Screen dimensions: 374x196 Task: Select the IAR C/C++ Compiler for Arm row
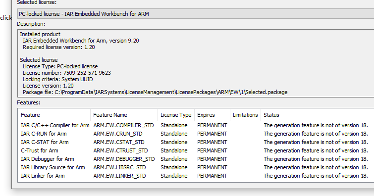(196, 125)
